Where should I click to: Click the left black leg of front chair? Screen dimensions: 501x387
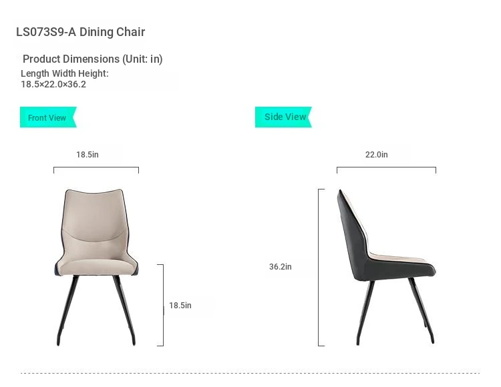[x=67, y=310]
